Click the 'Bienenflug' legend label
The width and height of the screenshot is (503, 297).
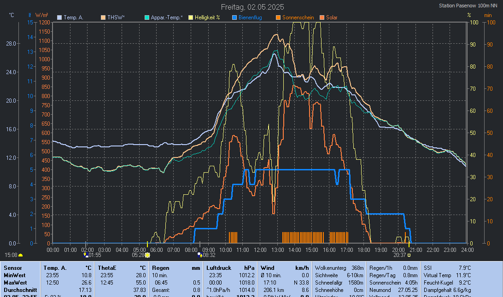point(250,17)
